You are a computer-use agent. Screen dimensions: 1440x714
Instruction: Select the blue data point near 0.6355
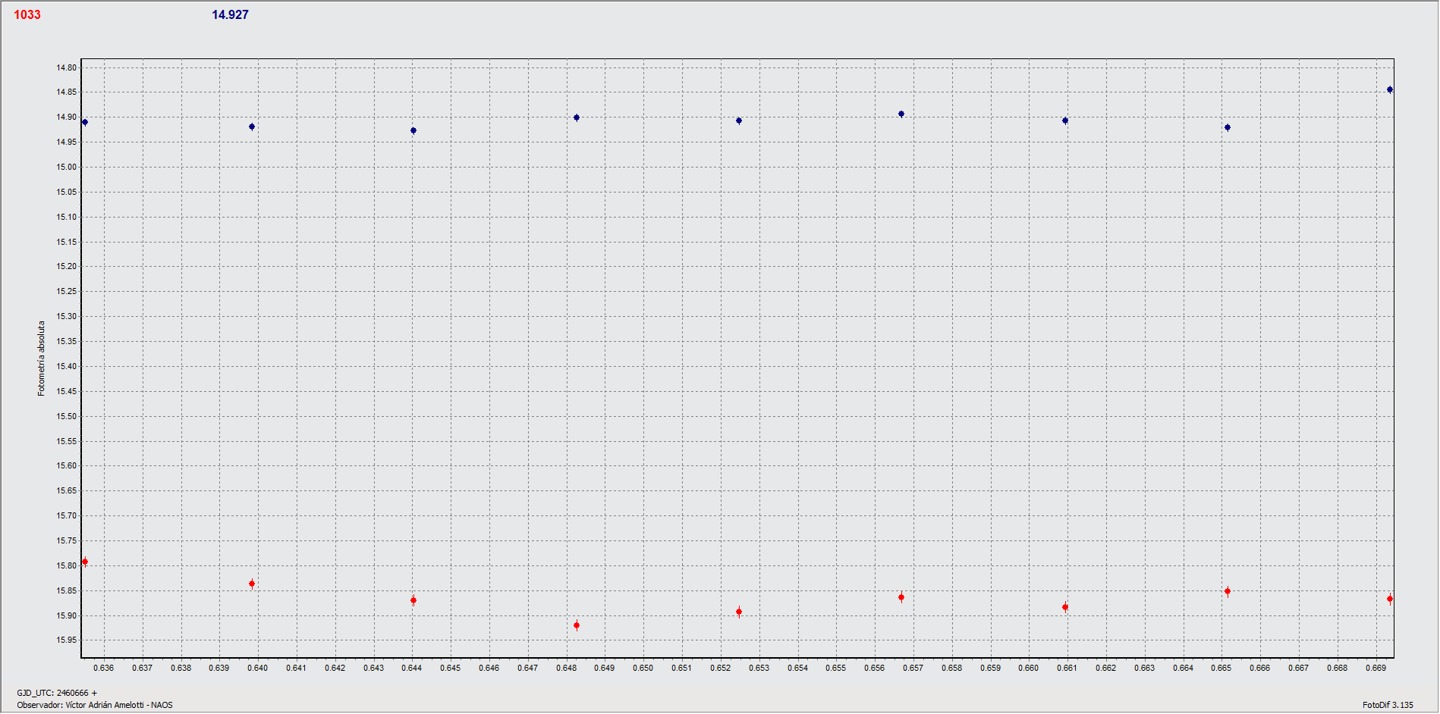point(85,122)
